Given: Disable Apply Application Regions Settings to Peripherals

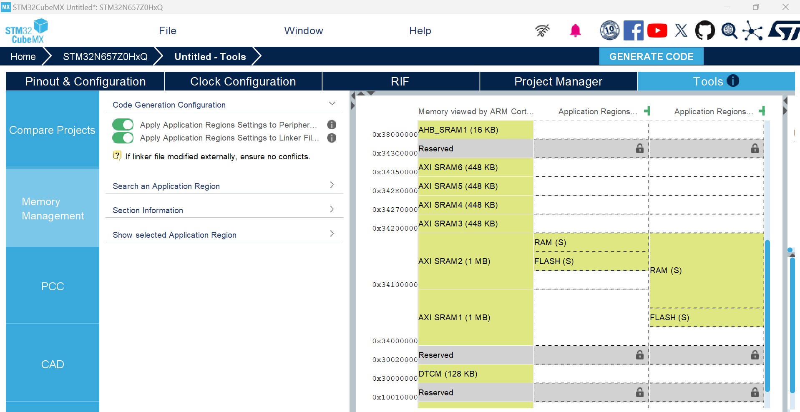Looking at the screenshot, I should (123, 125).
